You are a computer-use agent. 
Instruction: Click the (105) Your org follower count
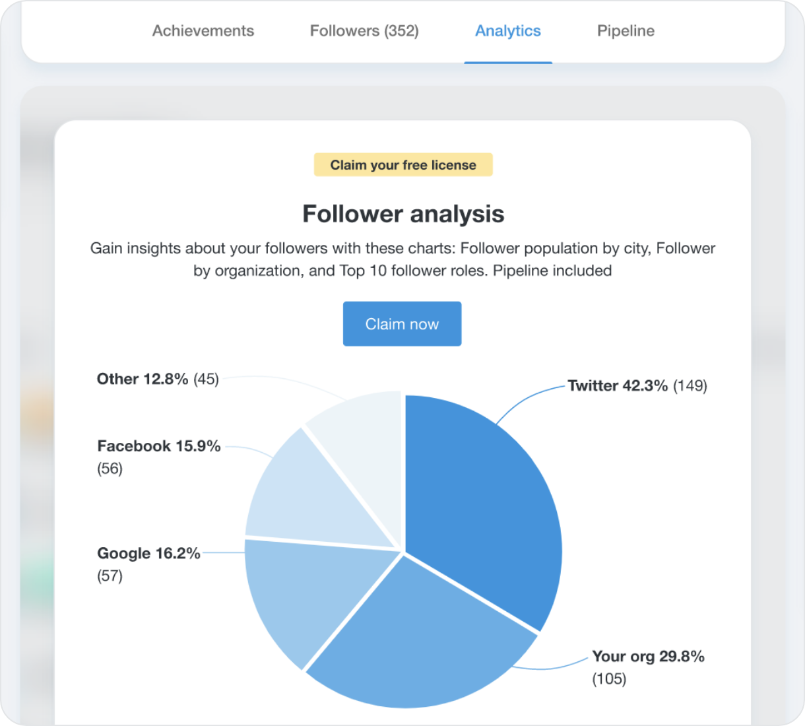click(609, 679)
